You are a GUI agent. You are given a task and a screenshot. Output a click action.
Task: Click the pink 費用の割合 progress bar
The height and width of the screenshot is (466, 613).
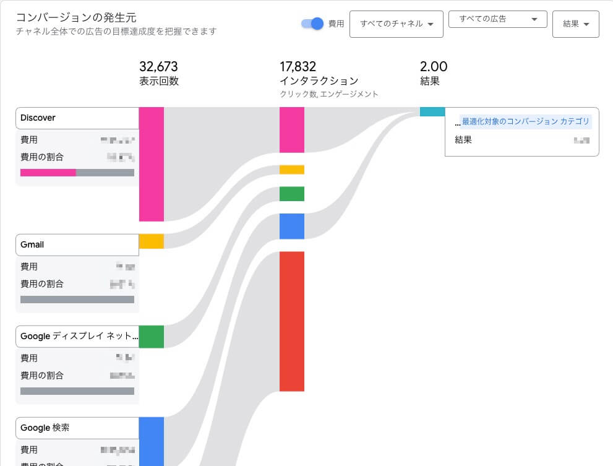(48, 172)
